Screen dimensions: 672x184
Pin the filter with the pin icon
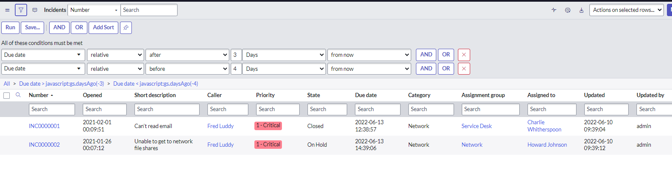(126, 28)
